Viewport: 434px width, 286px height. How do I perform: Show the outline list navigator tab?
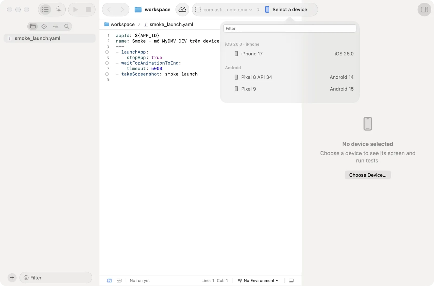tap(55, 26)
